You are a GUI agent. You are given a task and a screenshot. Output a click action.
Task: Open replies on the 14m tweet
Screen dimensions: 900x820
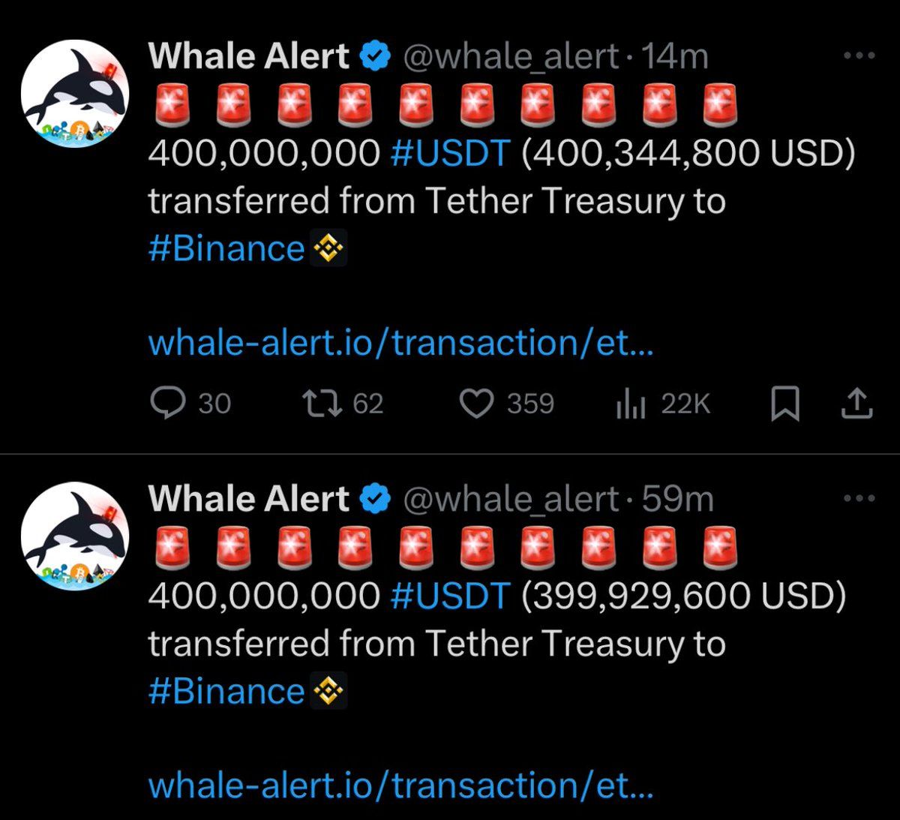pyautogui.click(x=191, y=404)
